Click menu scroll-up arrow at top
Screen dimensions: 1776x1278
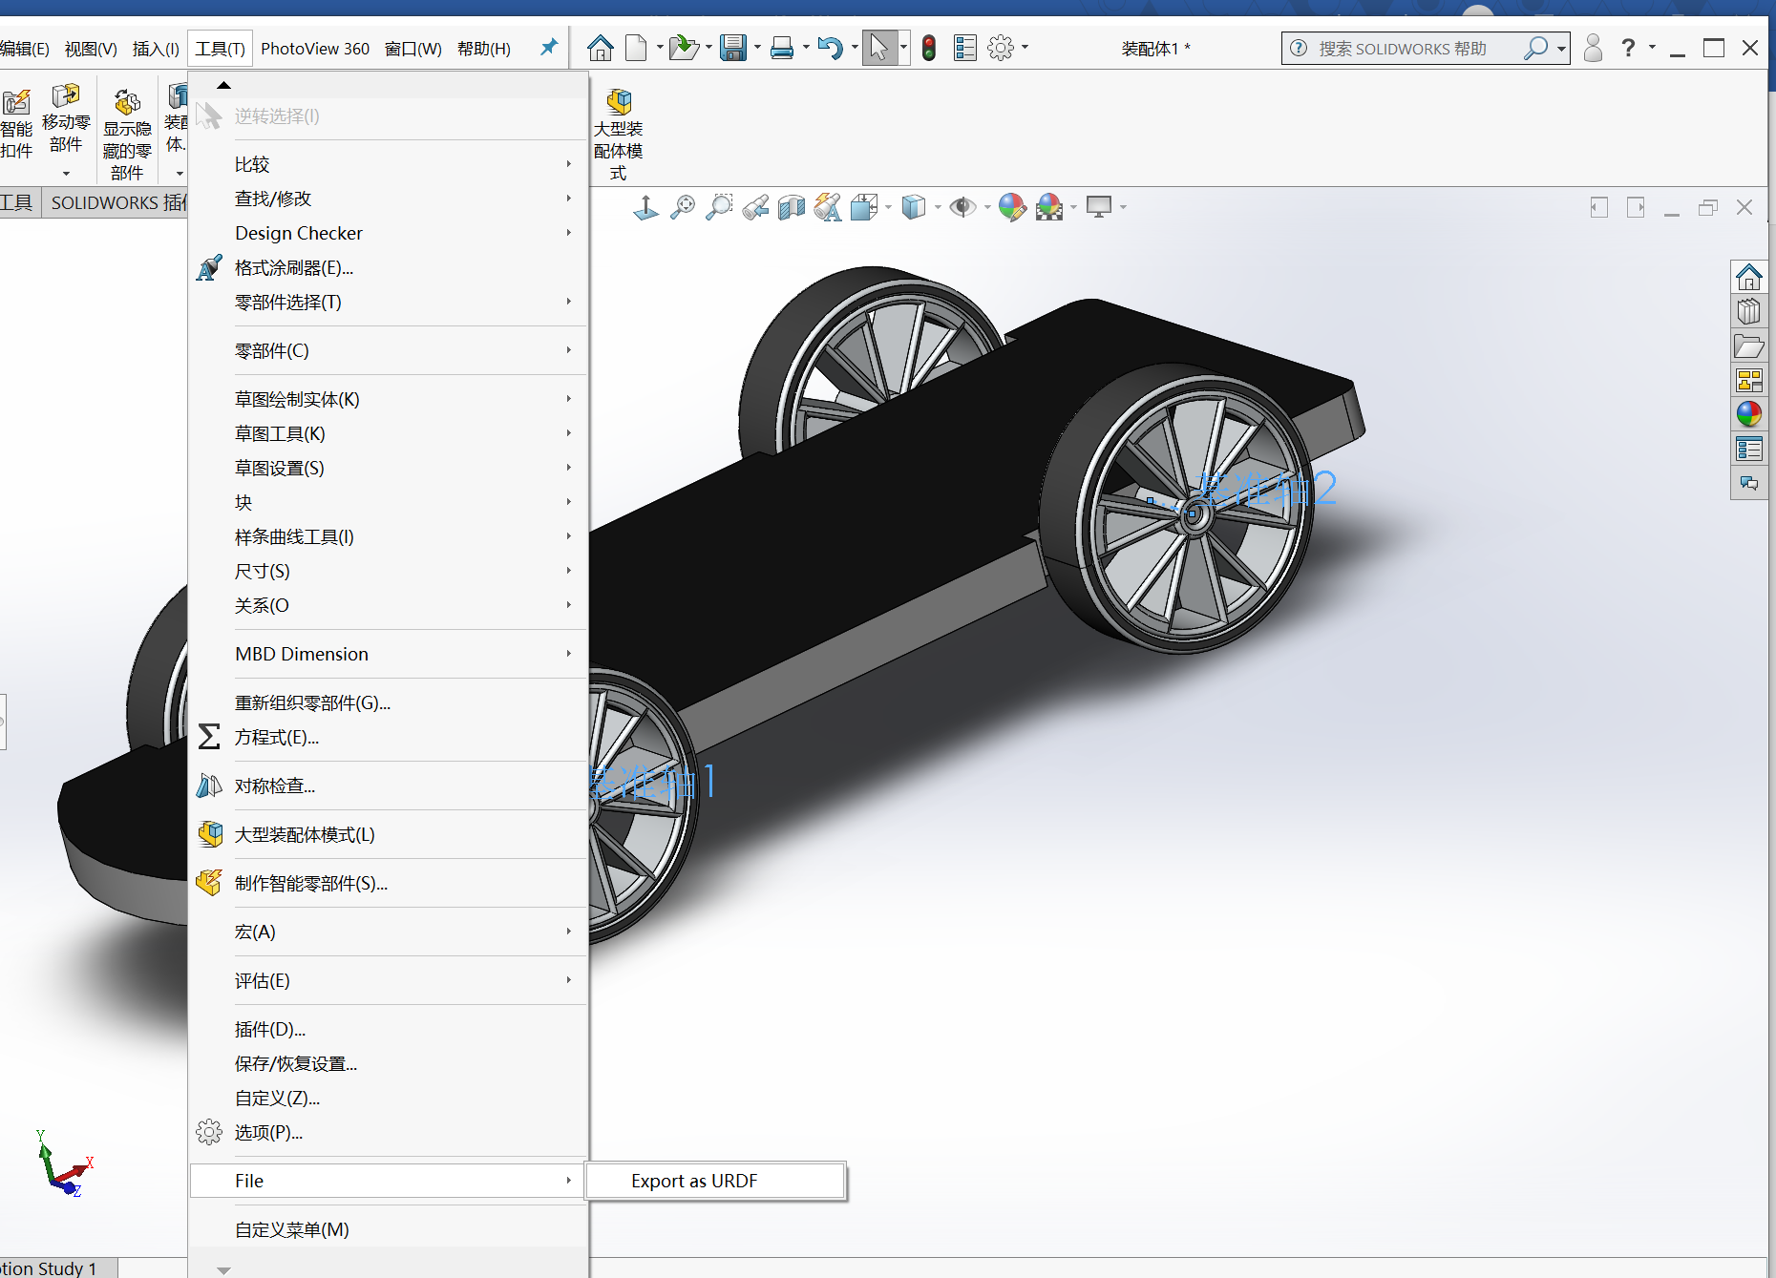click(223, 85)
